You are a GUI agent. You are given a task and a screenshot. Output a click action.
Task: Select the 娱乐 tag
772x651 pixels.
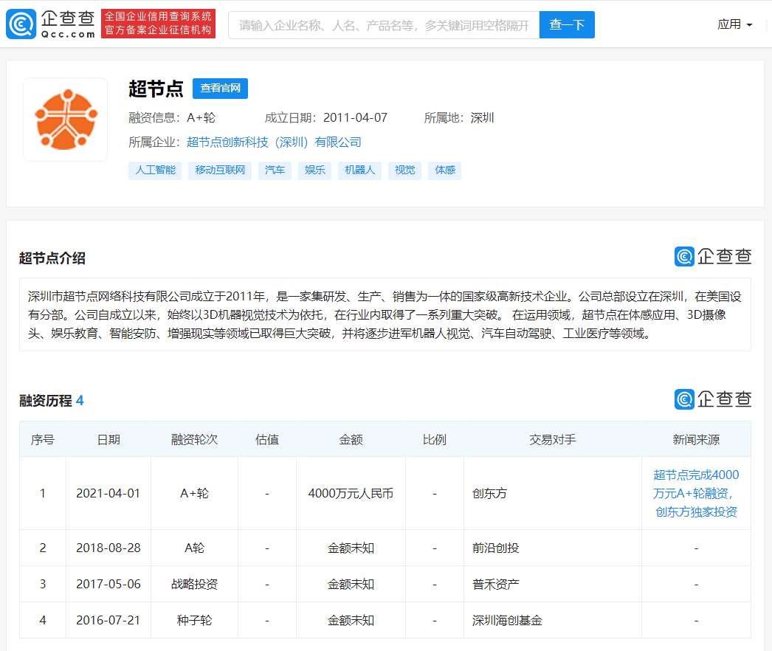click(x=314, y=170)
